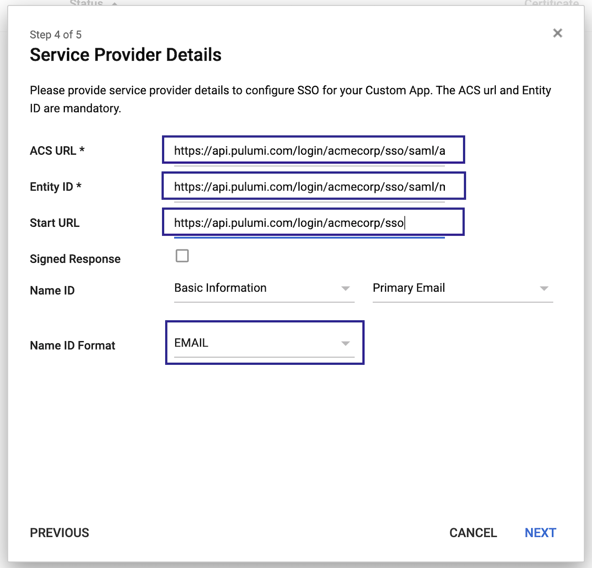592x568 pixels.
Task: Click the Entity ID label
Action: (55, 186)
